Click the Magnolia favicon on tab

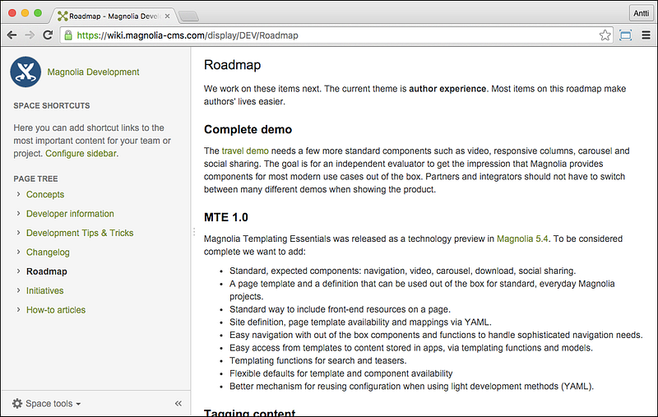click(x=63, y=16)
